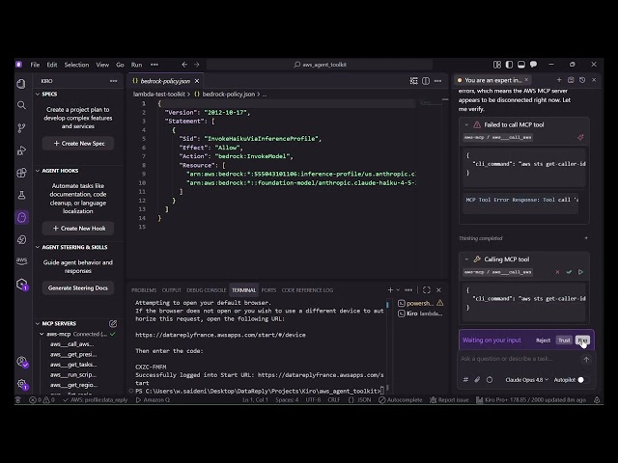The height and width of the screenshot is (463, 618).
Task: Start a new chat session with plus icon
Action: tap(559, 80)
